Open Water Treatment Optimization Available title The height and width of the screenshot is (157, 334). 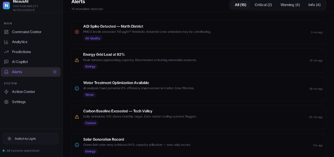click(x=116, y=83)
